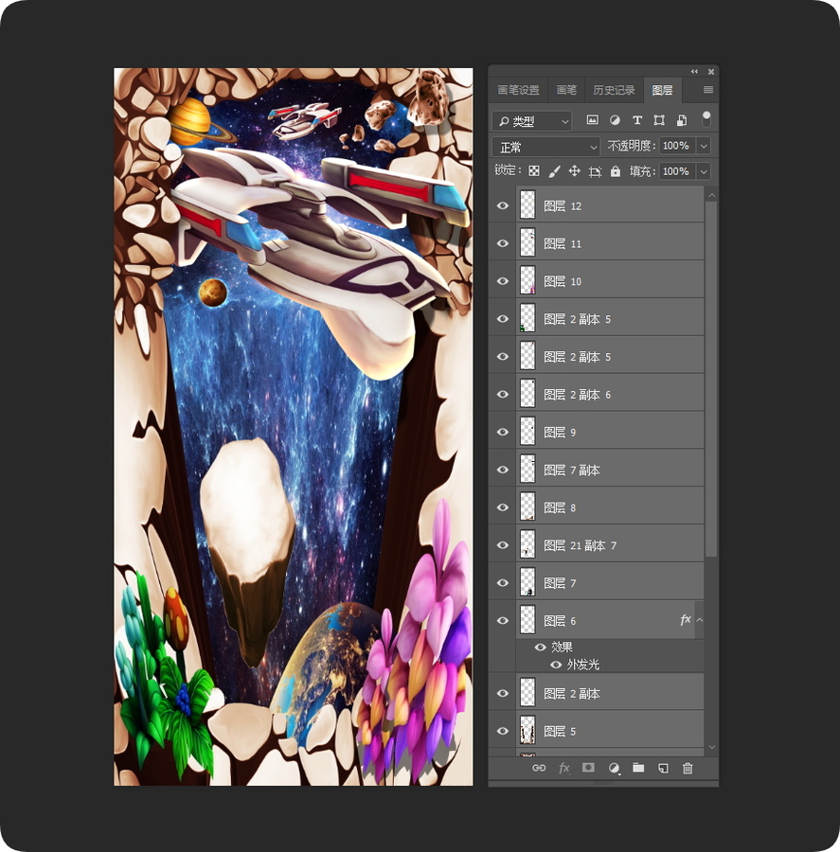Delete layer with trash icon

pos(688,768)
